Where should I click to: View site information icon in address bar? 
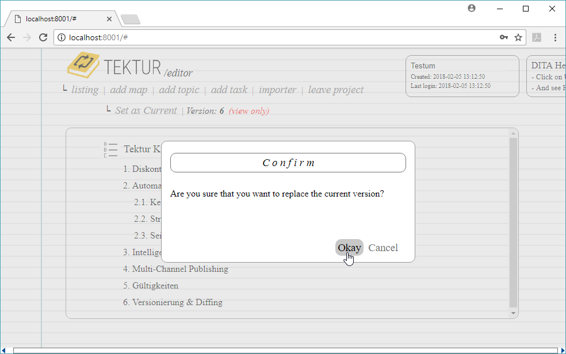62,37
